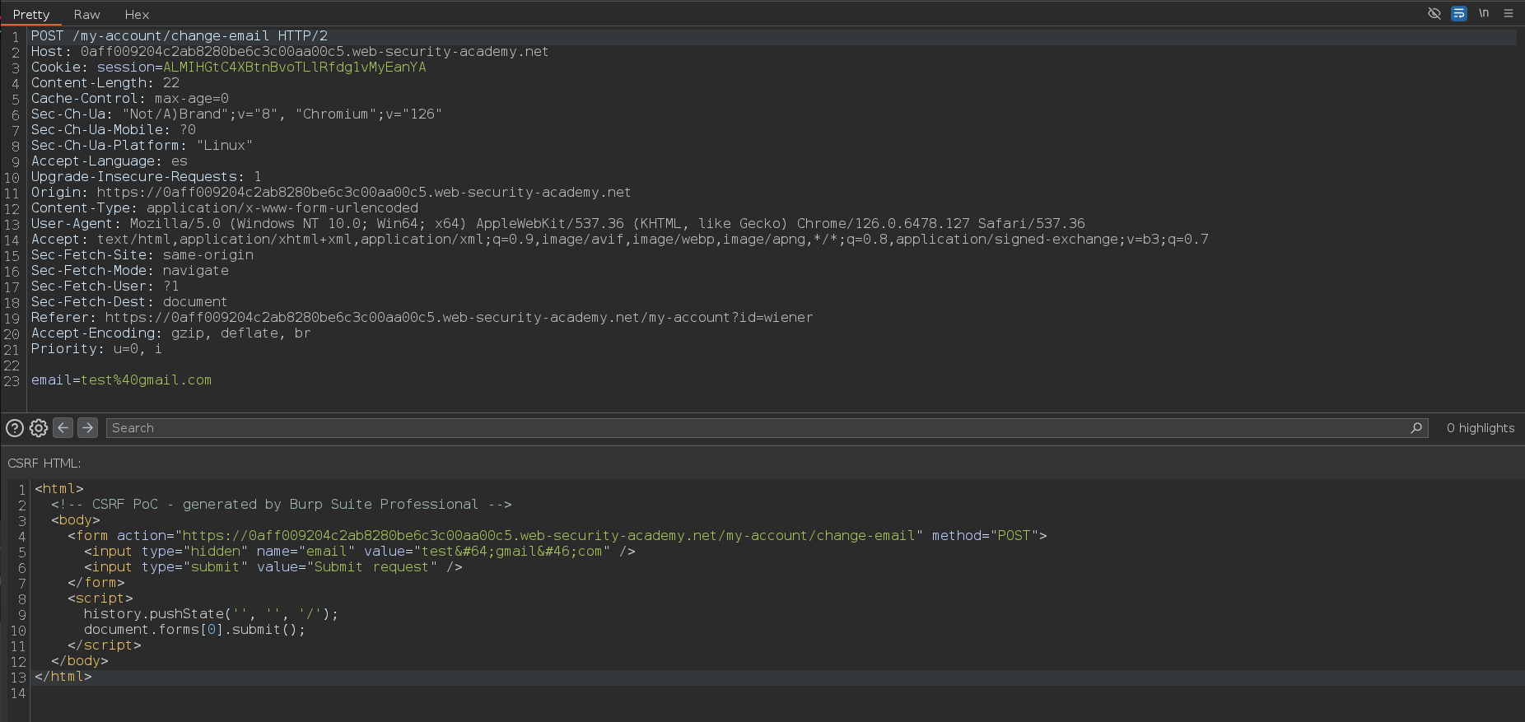Click the closing </script> tag
The width and height of the screenshot is (1525, 722).
tap(105, 645)
